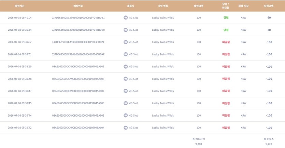Click the 게임 명칭 column header

point(163,6)
